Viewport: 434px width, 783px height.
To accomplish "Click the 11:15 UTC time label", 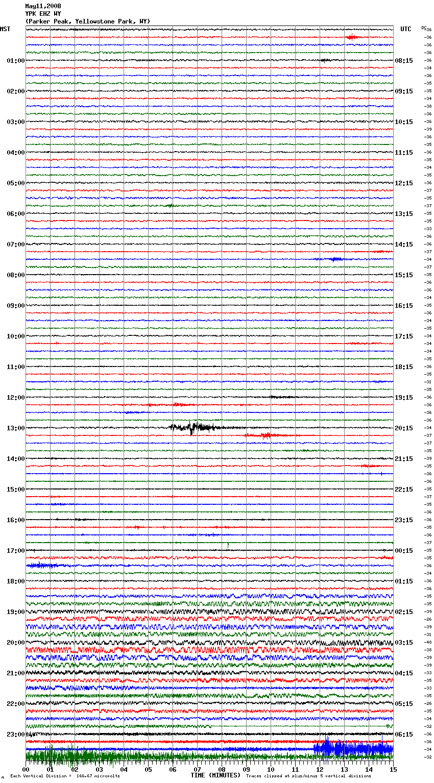I will click(404, 153).
